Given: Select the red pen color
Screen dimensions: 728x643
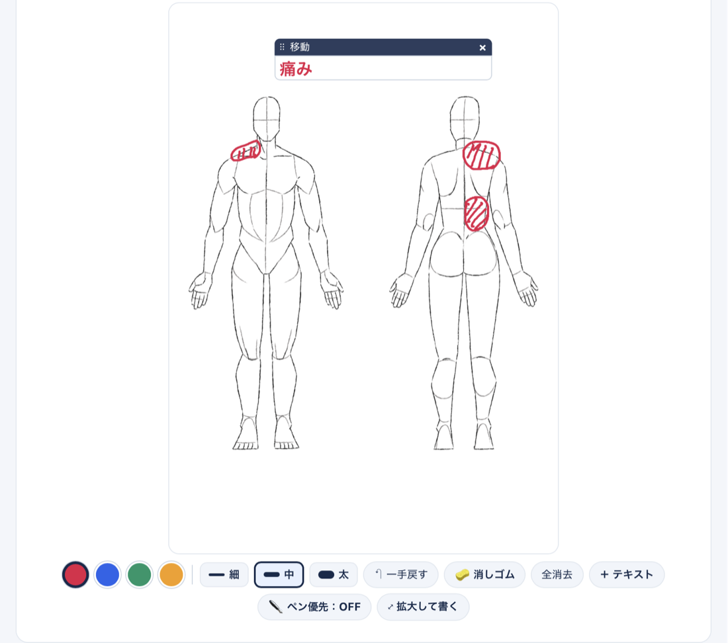Looking at the screenshot, I should 75,574.
